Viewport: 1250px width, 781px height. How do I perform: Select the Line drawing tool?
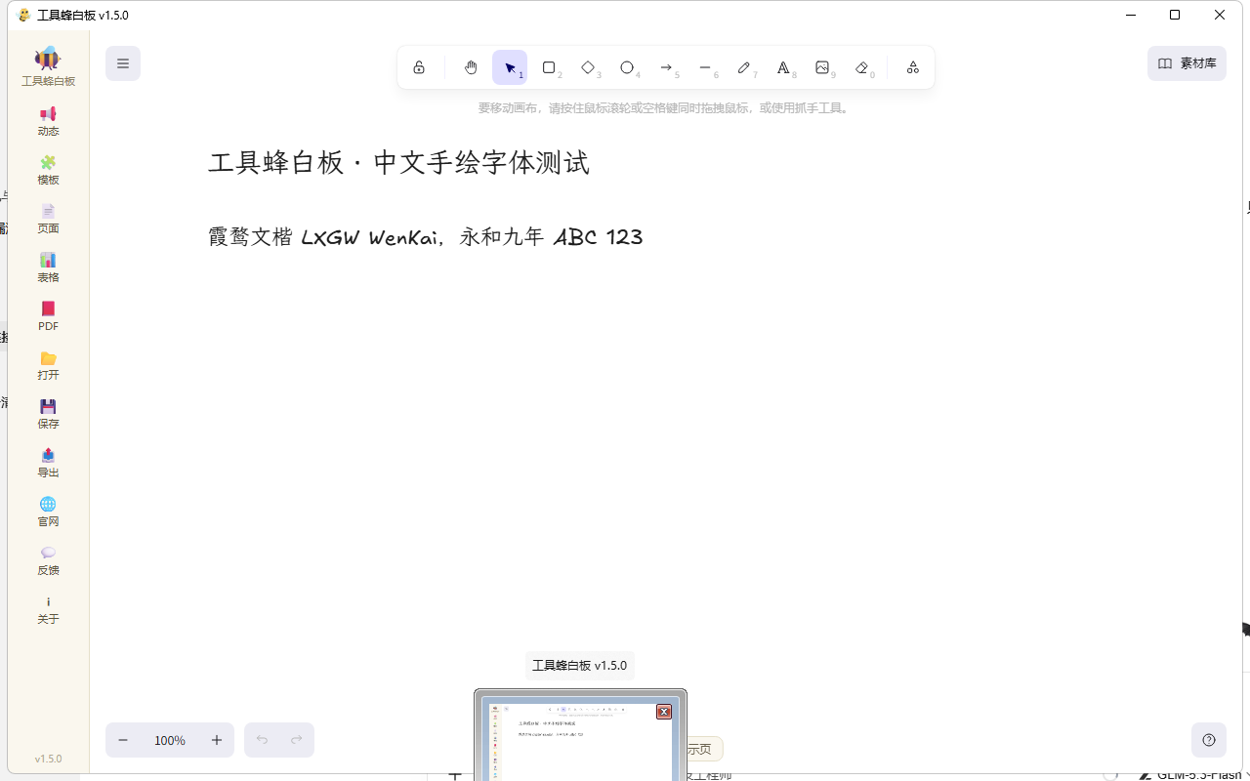click(705, 67)
